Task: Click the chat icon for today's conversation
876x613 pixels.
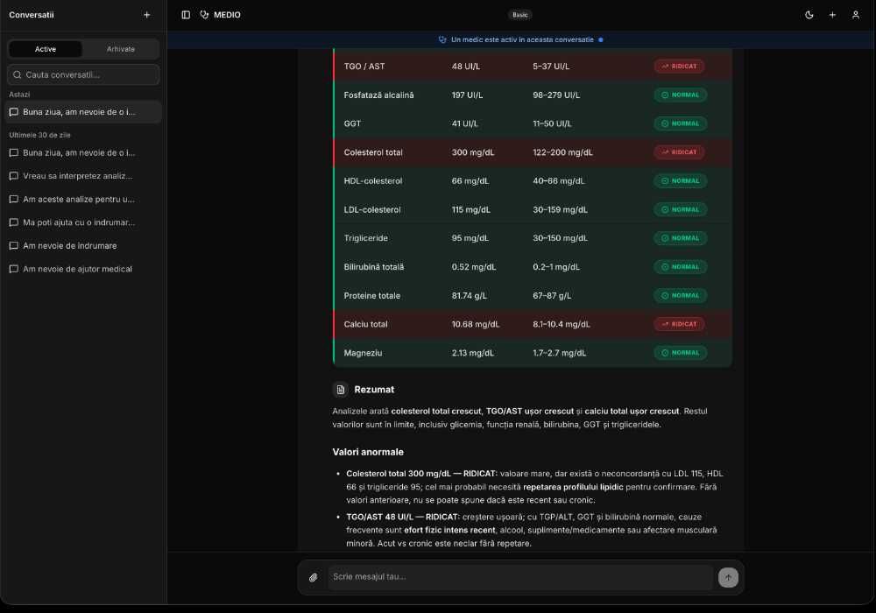Action: (x=14, y=112)
